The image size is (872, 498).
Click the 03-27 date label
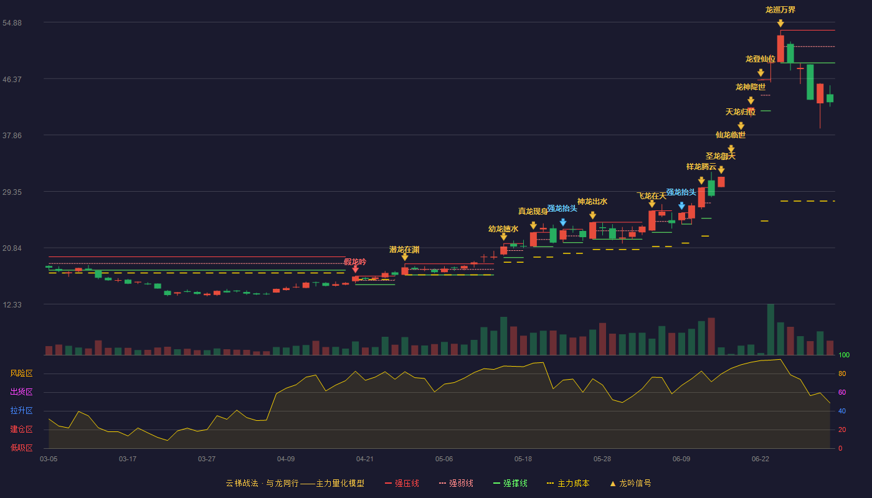pyautogui.click(x=207, y=459)
